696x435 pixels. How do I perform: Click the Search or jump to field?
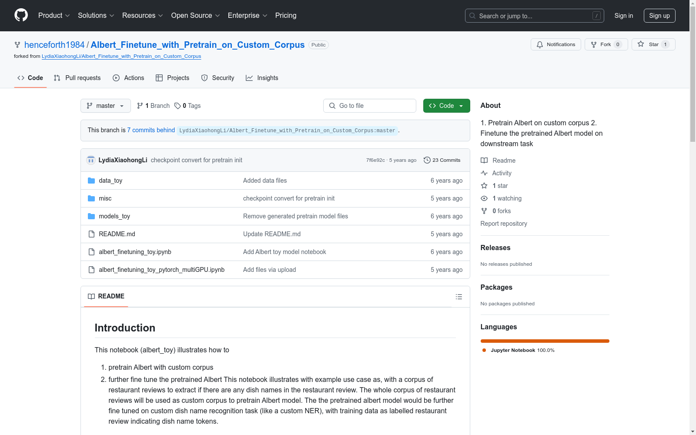(x=535, y=16)
